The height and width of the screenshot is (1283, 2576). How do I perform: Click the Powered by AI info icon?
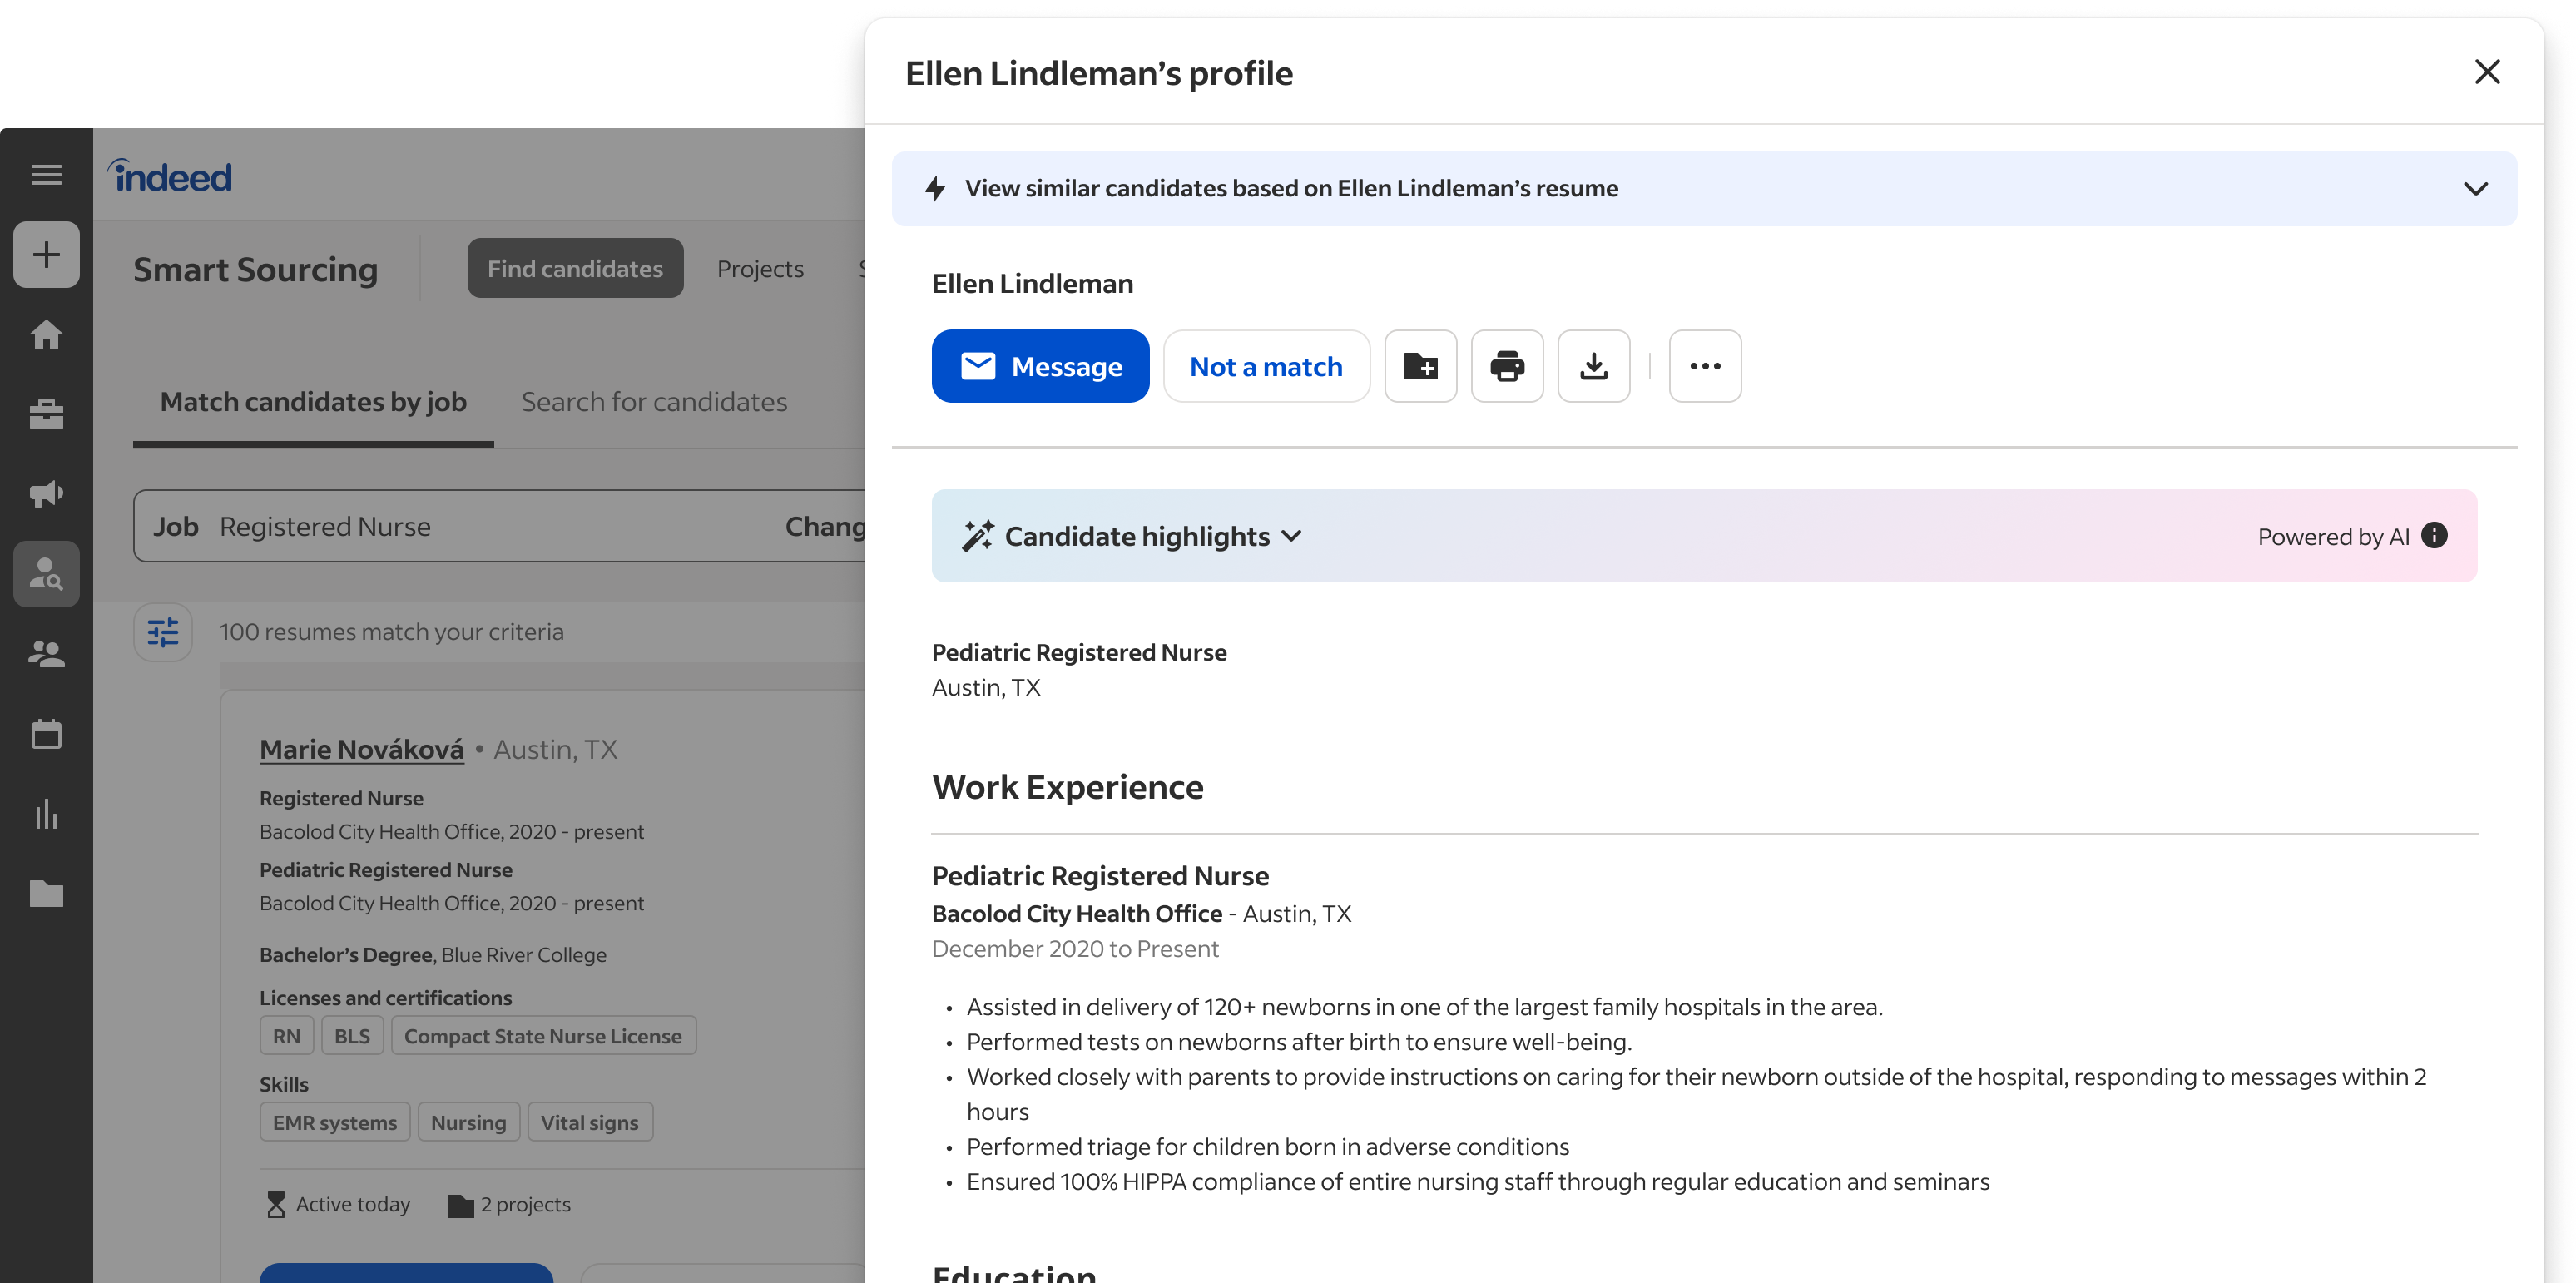coord(2434,536)
